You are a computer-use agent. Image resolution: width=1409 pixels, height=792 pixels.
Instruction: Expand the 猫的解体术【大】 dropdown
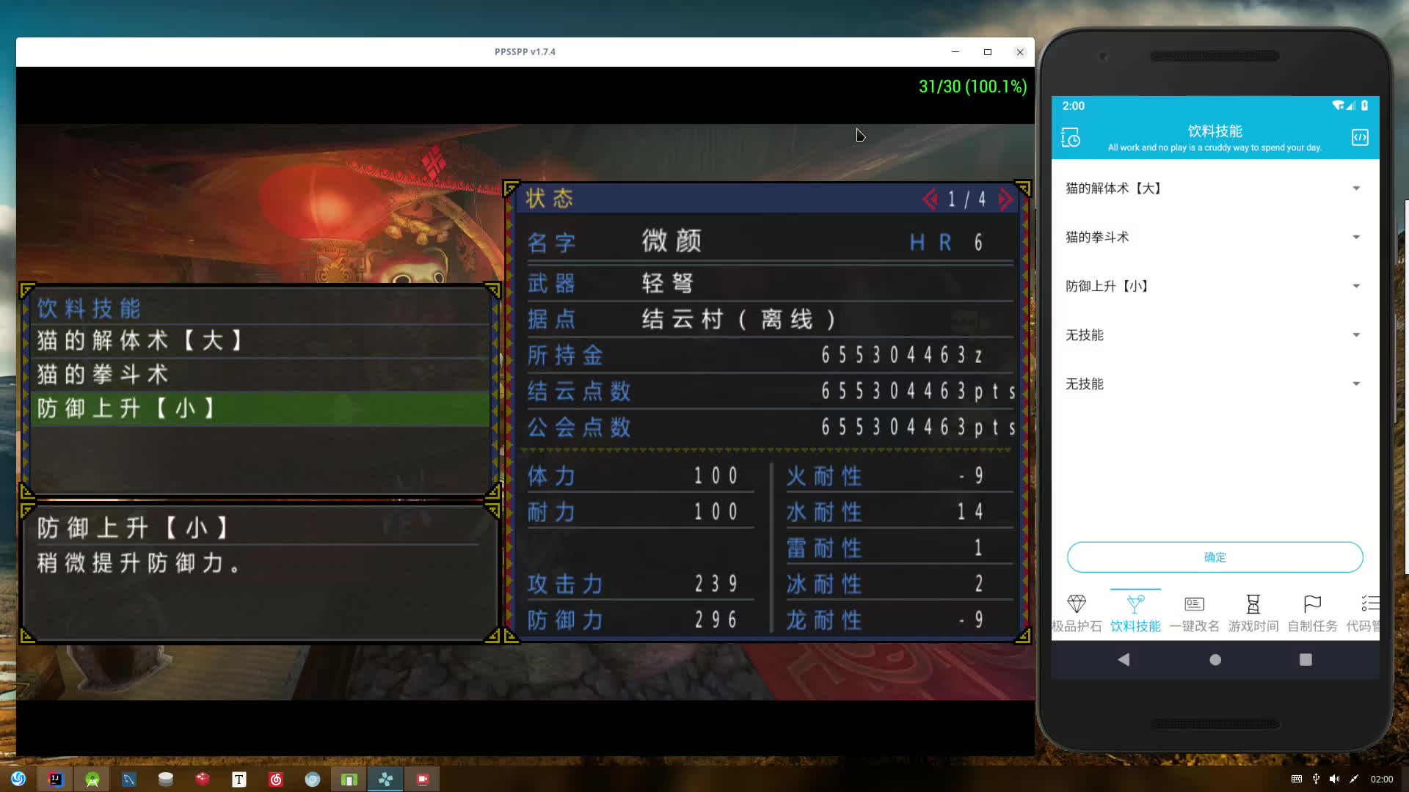coord(1215,188)
